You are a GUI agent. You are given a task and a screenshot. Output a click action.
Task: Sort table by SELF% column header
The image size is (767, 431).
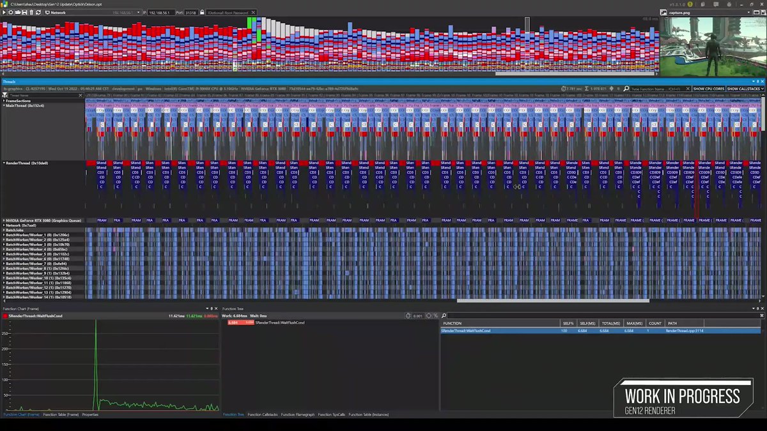568,323
